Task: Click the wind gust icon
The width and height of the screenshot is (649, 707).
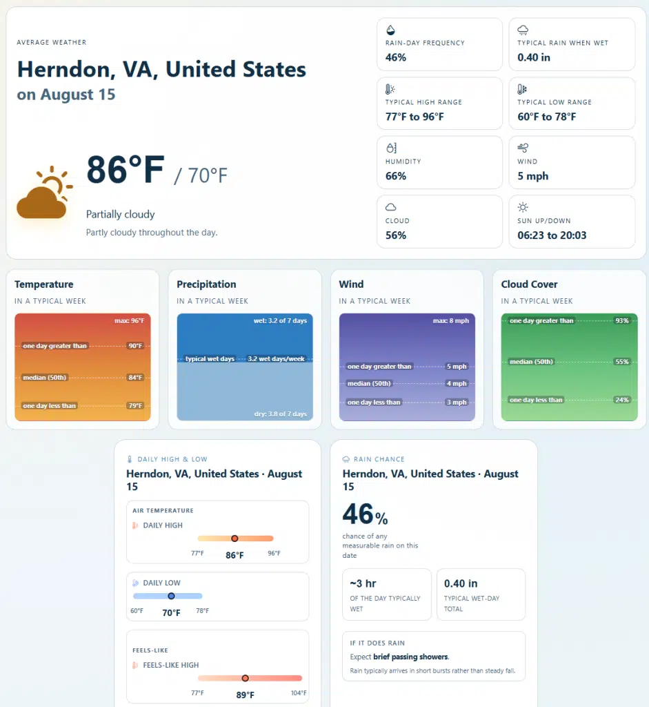Action: pos(523,148)
